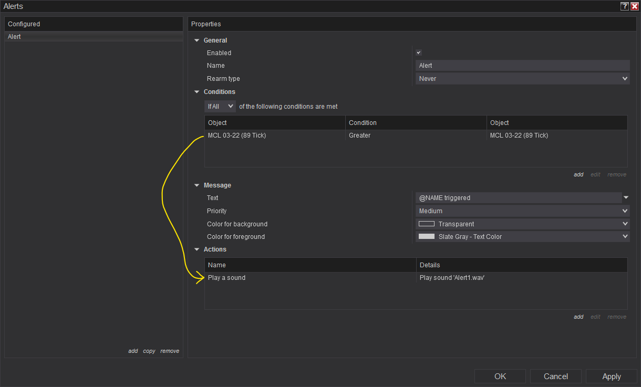This screenshot has height=387, width=641.
Task: Click add link under Conditions table
Action: [578, 174]
